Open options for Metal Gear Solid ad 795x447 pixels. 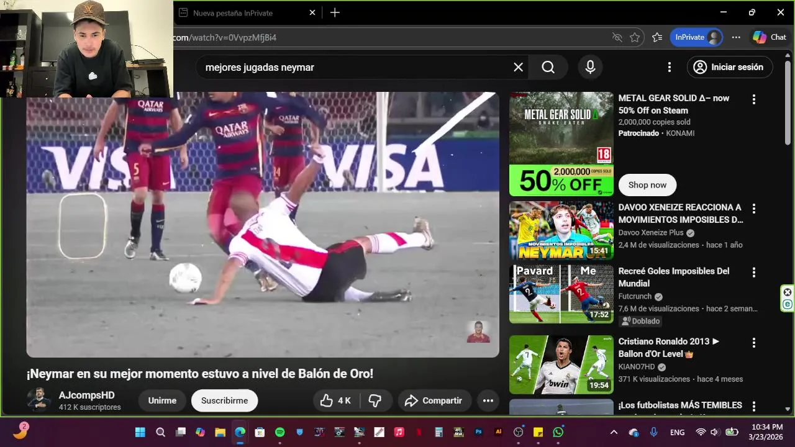click(754, 99)
